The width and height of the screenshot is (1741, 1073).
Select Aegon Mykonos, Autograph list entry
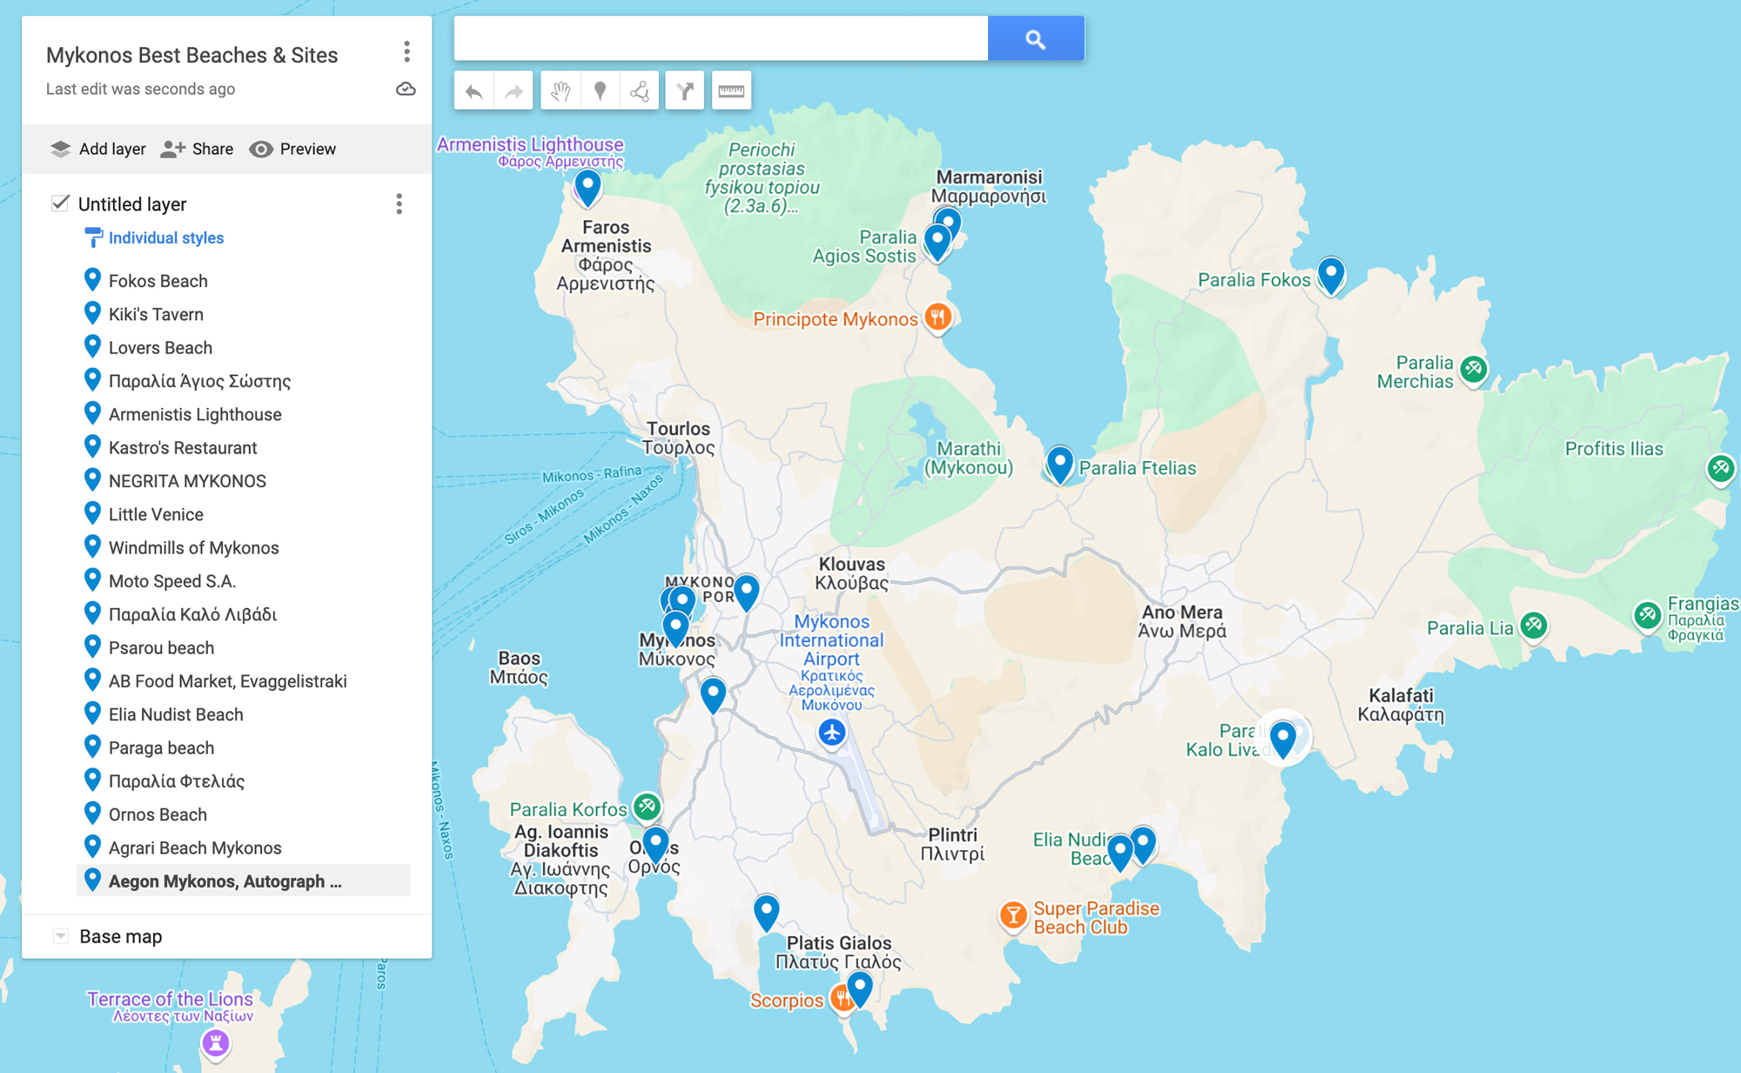244,881
